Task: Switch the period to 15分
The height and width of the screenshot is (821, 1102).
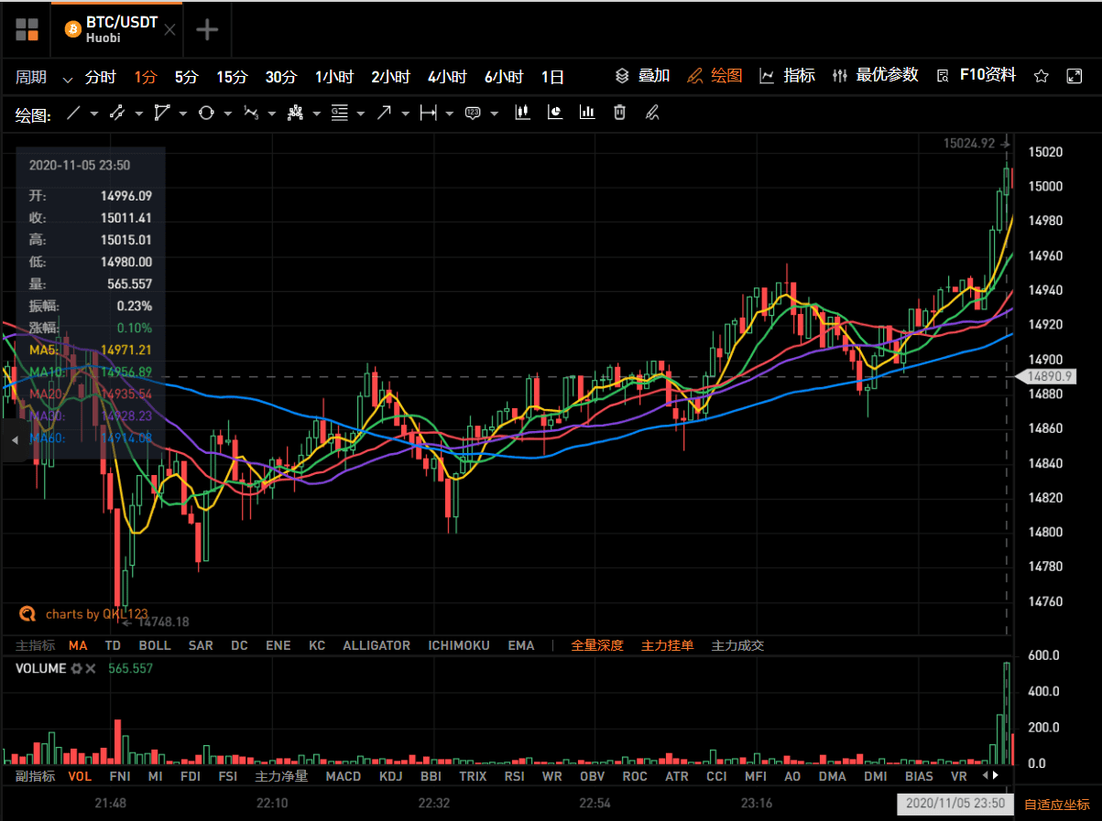Action: click(232, 78)
